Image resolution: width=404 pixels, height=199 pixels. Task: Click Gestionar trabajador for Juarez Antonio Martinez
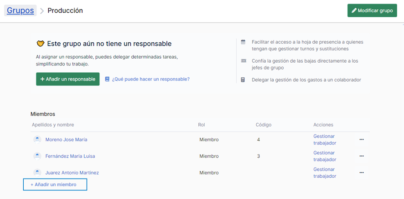pyautogui.click(x=325, y=173)
